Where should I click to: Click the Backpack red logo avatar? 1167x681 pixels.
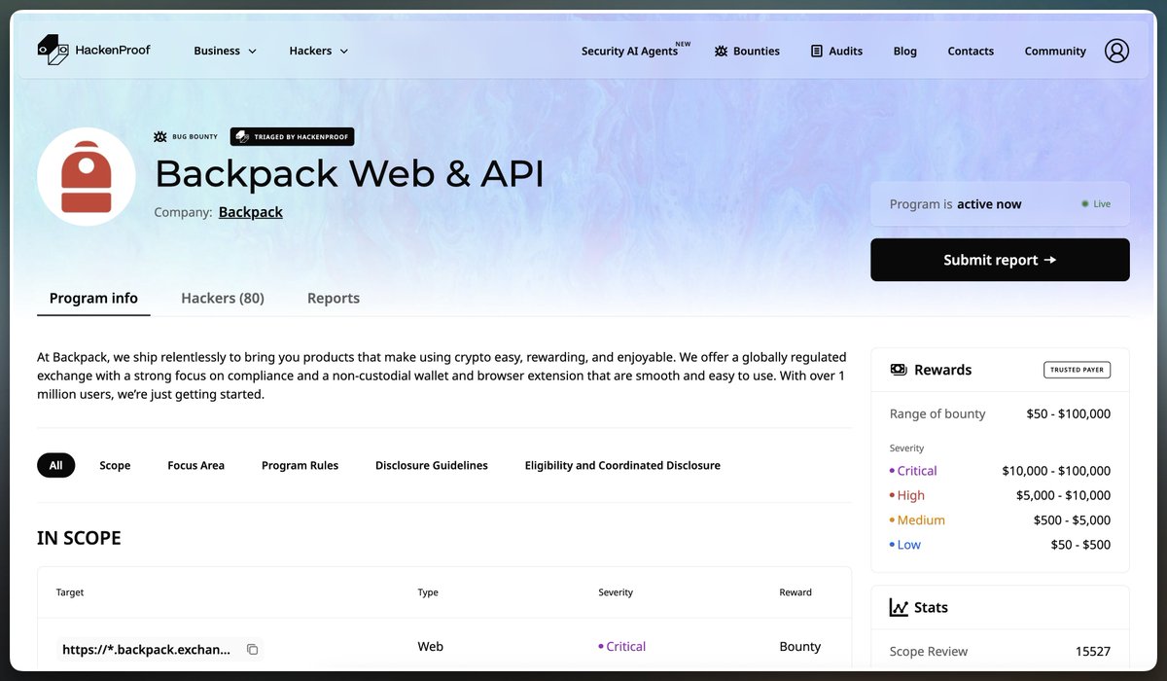pyautogui.click(x=87, y=177)
